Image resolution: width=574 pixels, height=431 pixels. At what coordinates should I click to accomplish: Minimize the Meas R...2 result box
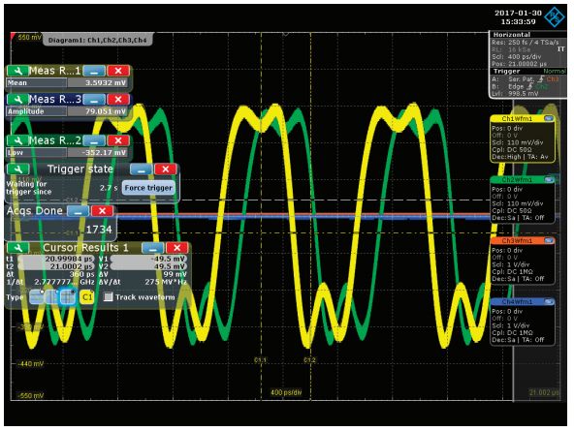[x=94, y=140]
